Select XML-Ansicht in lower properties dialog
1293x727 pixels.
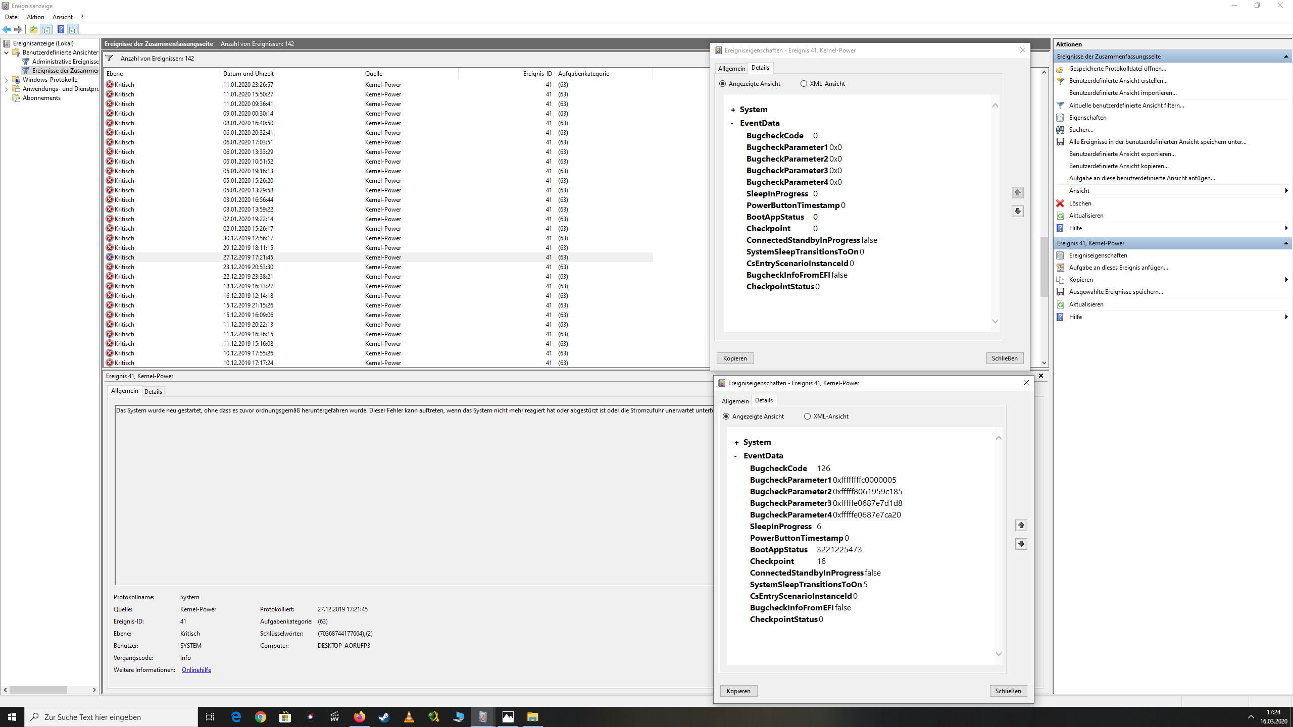[x=807, y=417]
